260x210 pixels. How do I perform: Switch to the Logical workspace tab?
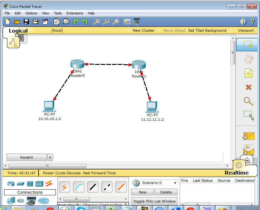tap(18, 31)
